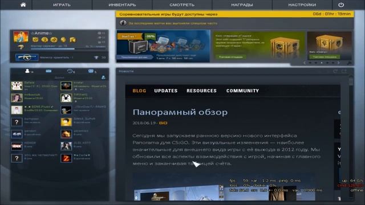The width and height of the screenshot is (365, 205).
Task: Click the third gold coin badge
Action: [54, 40]
